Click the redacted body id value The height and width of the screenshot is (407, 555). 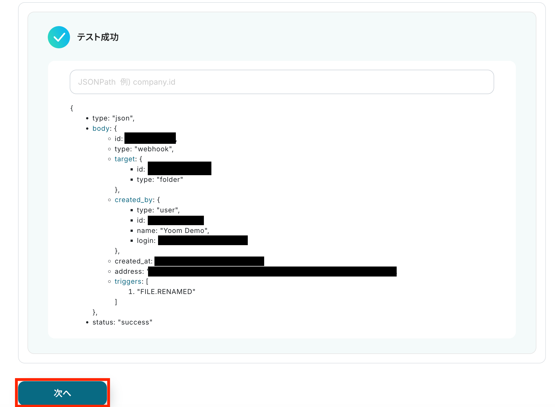click(x=150, y=138)
